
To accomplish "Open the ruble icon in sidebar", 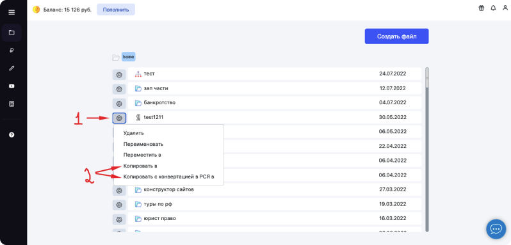I will (x=12, y=51).
